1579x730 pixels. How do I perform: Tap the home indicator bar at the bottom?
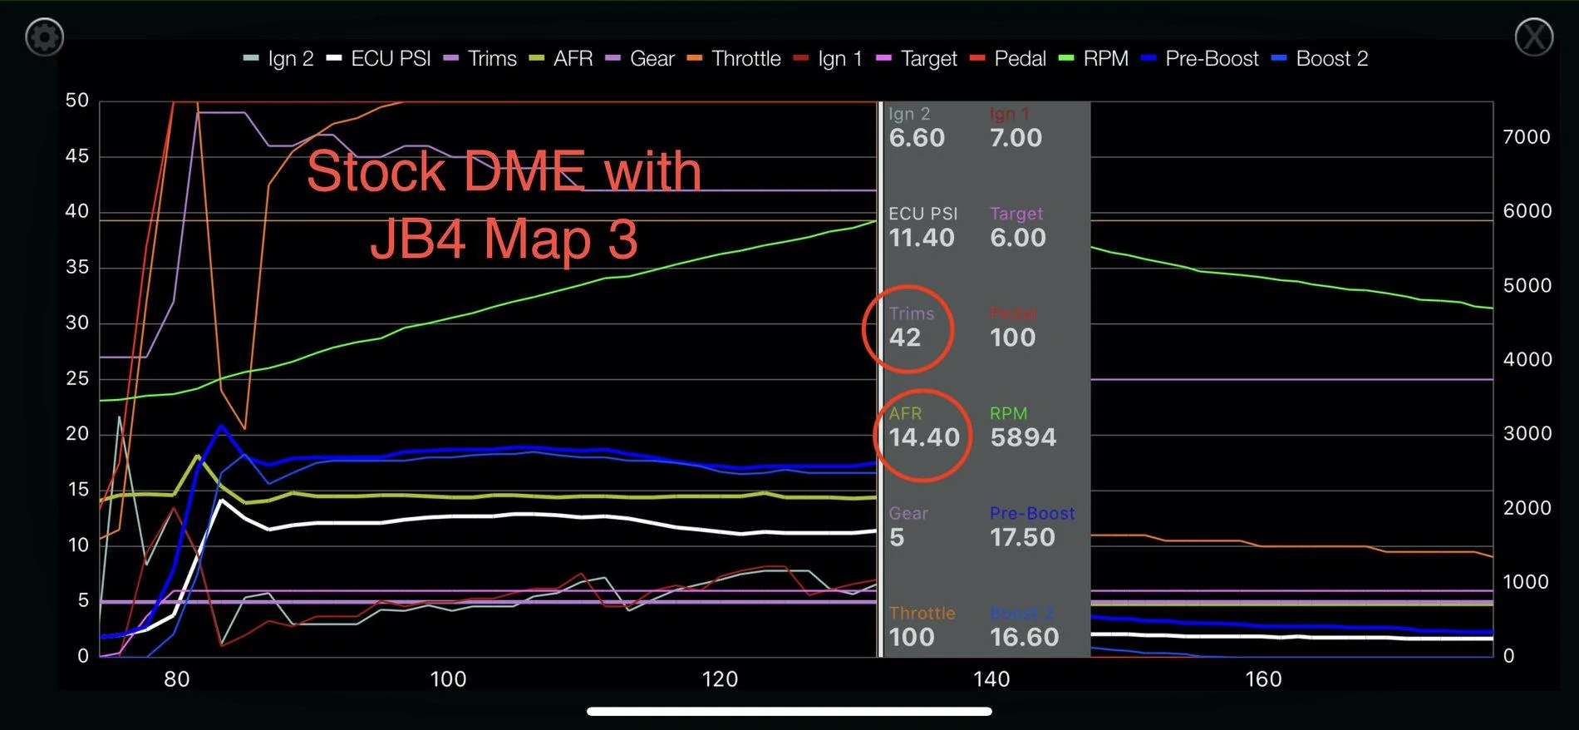click(x=789, y=712)
